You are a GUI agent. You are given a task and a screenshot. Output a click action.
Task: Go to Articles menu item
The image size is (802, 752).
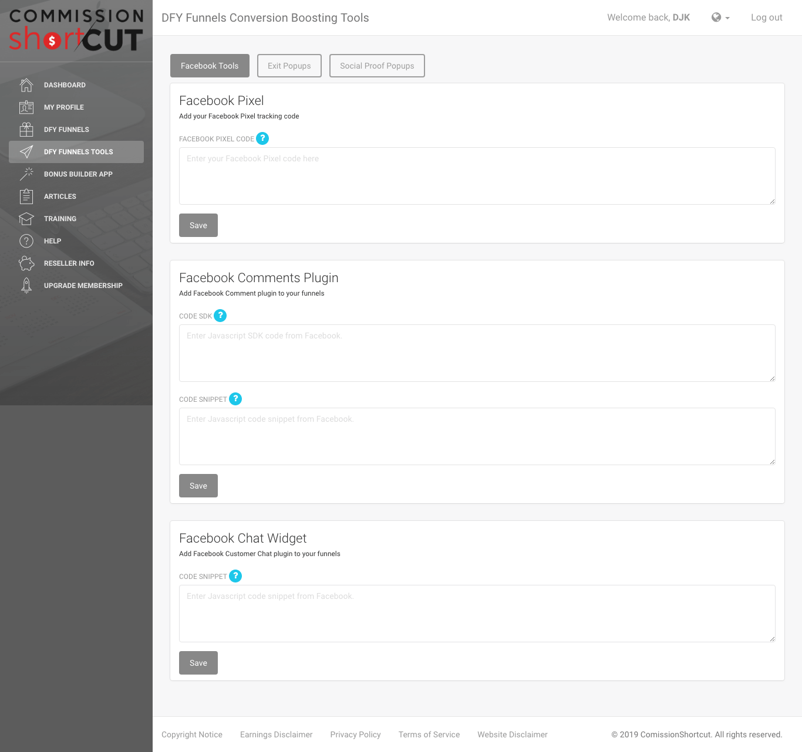tap(76, 197)
